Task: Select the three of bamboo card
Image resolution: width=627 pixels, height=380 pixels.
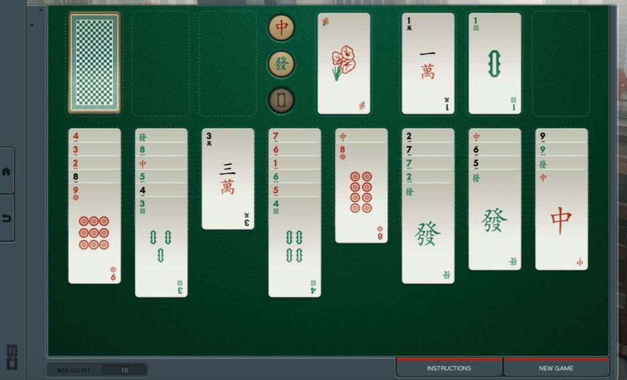Action: point(161,247)
